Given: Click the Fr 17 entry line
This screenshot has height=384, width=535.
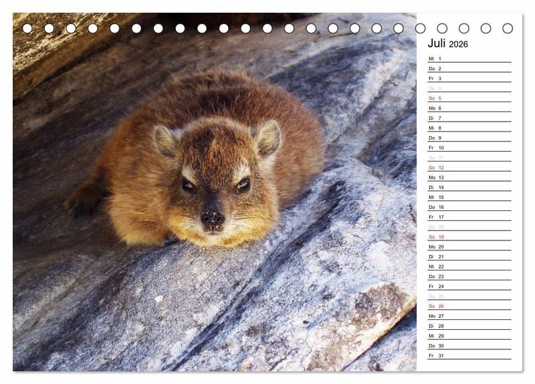Looking at the screenshot, I should tap(469, 217).
